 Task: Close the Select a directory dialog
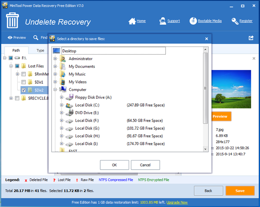[x=207, y=39]
